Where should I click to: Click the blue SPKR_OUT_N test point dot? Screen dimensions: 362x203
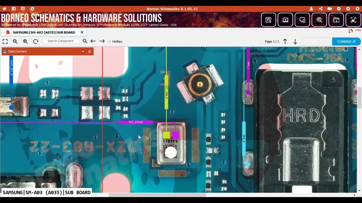11,108
